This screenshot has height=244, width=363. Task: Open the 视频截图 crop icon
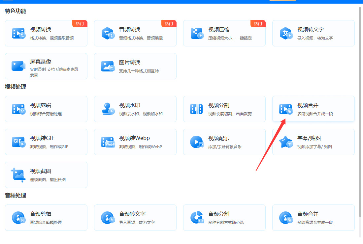(18, 175)
